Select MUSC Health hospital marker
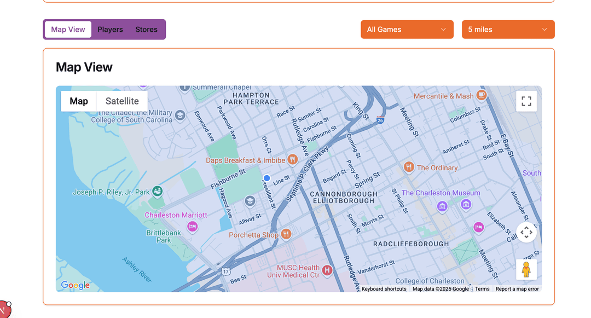This screenshot has height=318, width=591. tap(327, 270)
